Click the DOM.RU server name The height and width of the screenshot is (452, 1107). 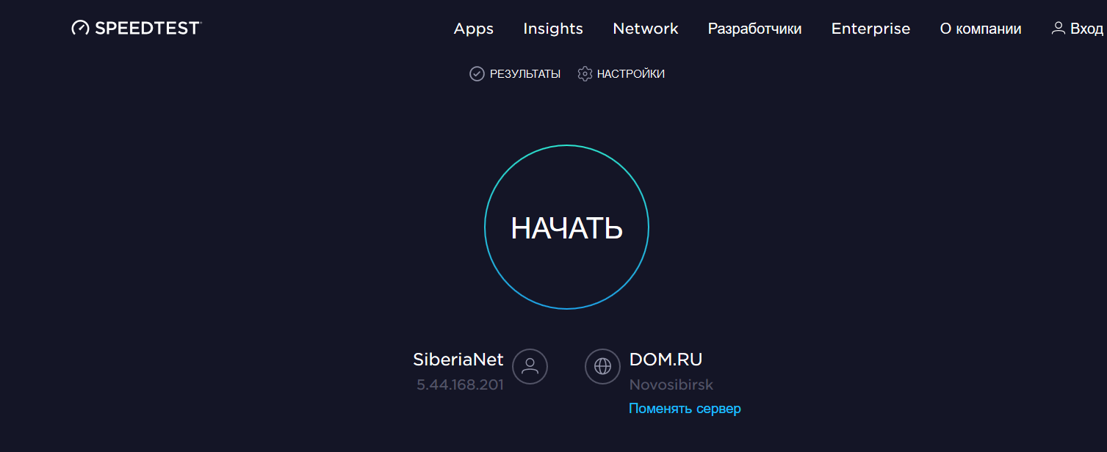point(666,360)
